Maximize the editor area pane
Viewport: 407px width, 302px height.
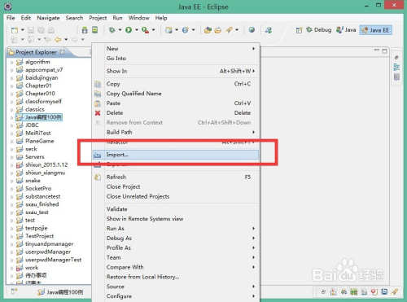384,51
